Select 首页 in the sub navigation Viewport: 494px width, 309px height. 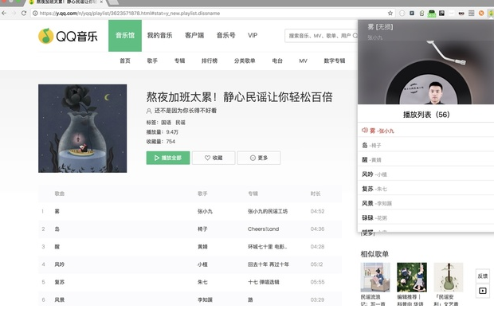point(125,61)
